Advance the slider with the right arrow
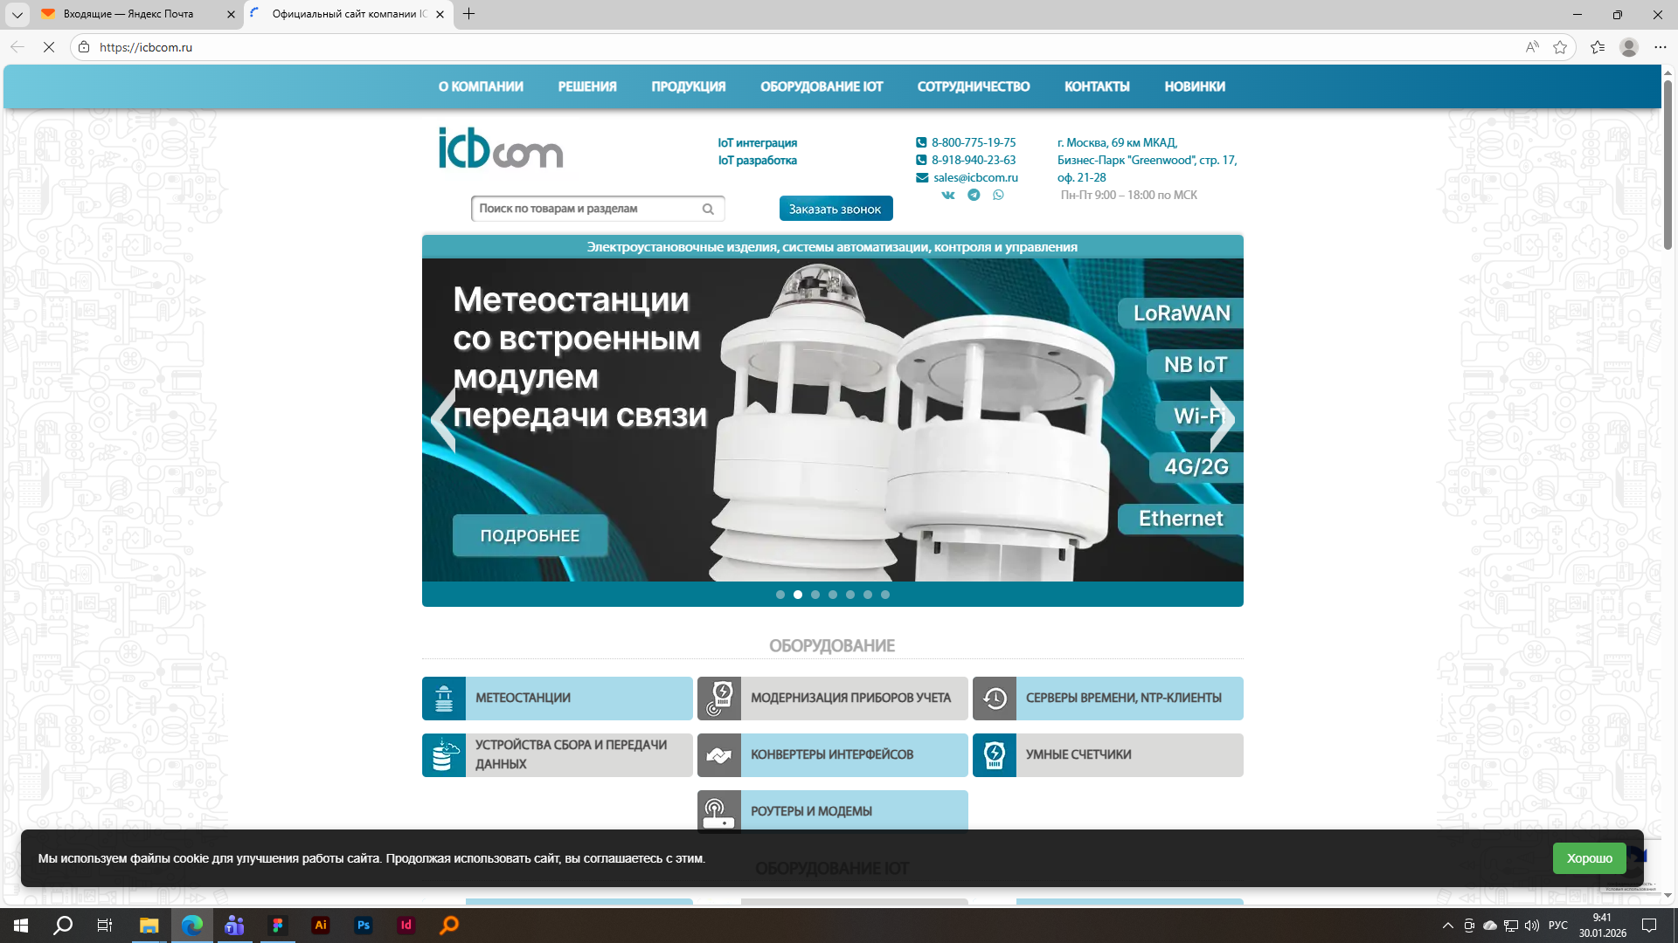The width and height of the screenshot is (1678, 943). click(1223, 419)
